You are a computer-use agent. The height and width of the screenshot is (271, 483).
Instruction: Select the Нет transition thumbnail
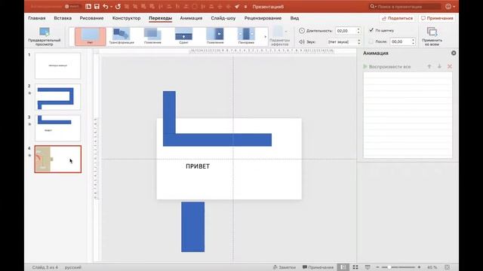pos(91,36)
